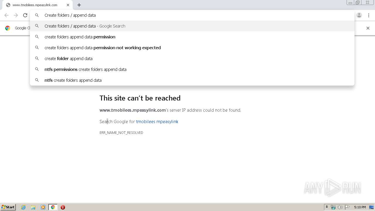Open the Opera red taskbar icon
This screenshot has width=375, height=211.
[63, 207]
